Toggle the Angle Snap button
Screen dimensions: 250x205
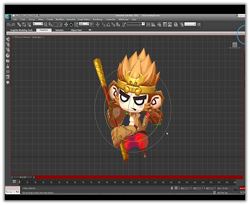108,25
